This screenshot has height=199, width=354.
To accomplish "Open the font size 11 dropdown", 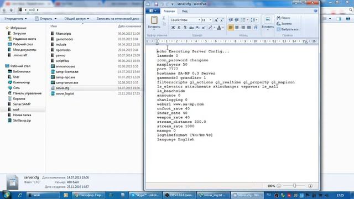I will (210, 20).
